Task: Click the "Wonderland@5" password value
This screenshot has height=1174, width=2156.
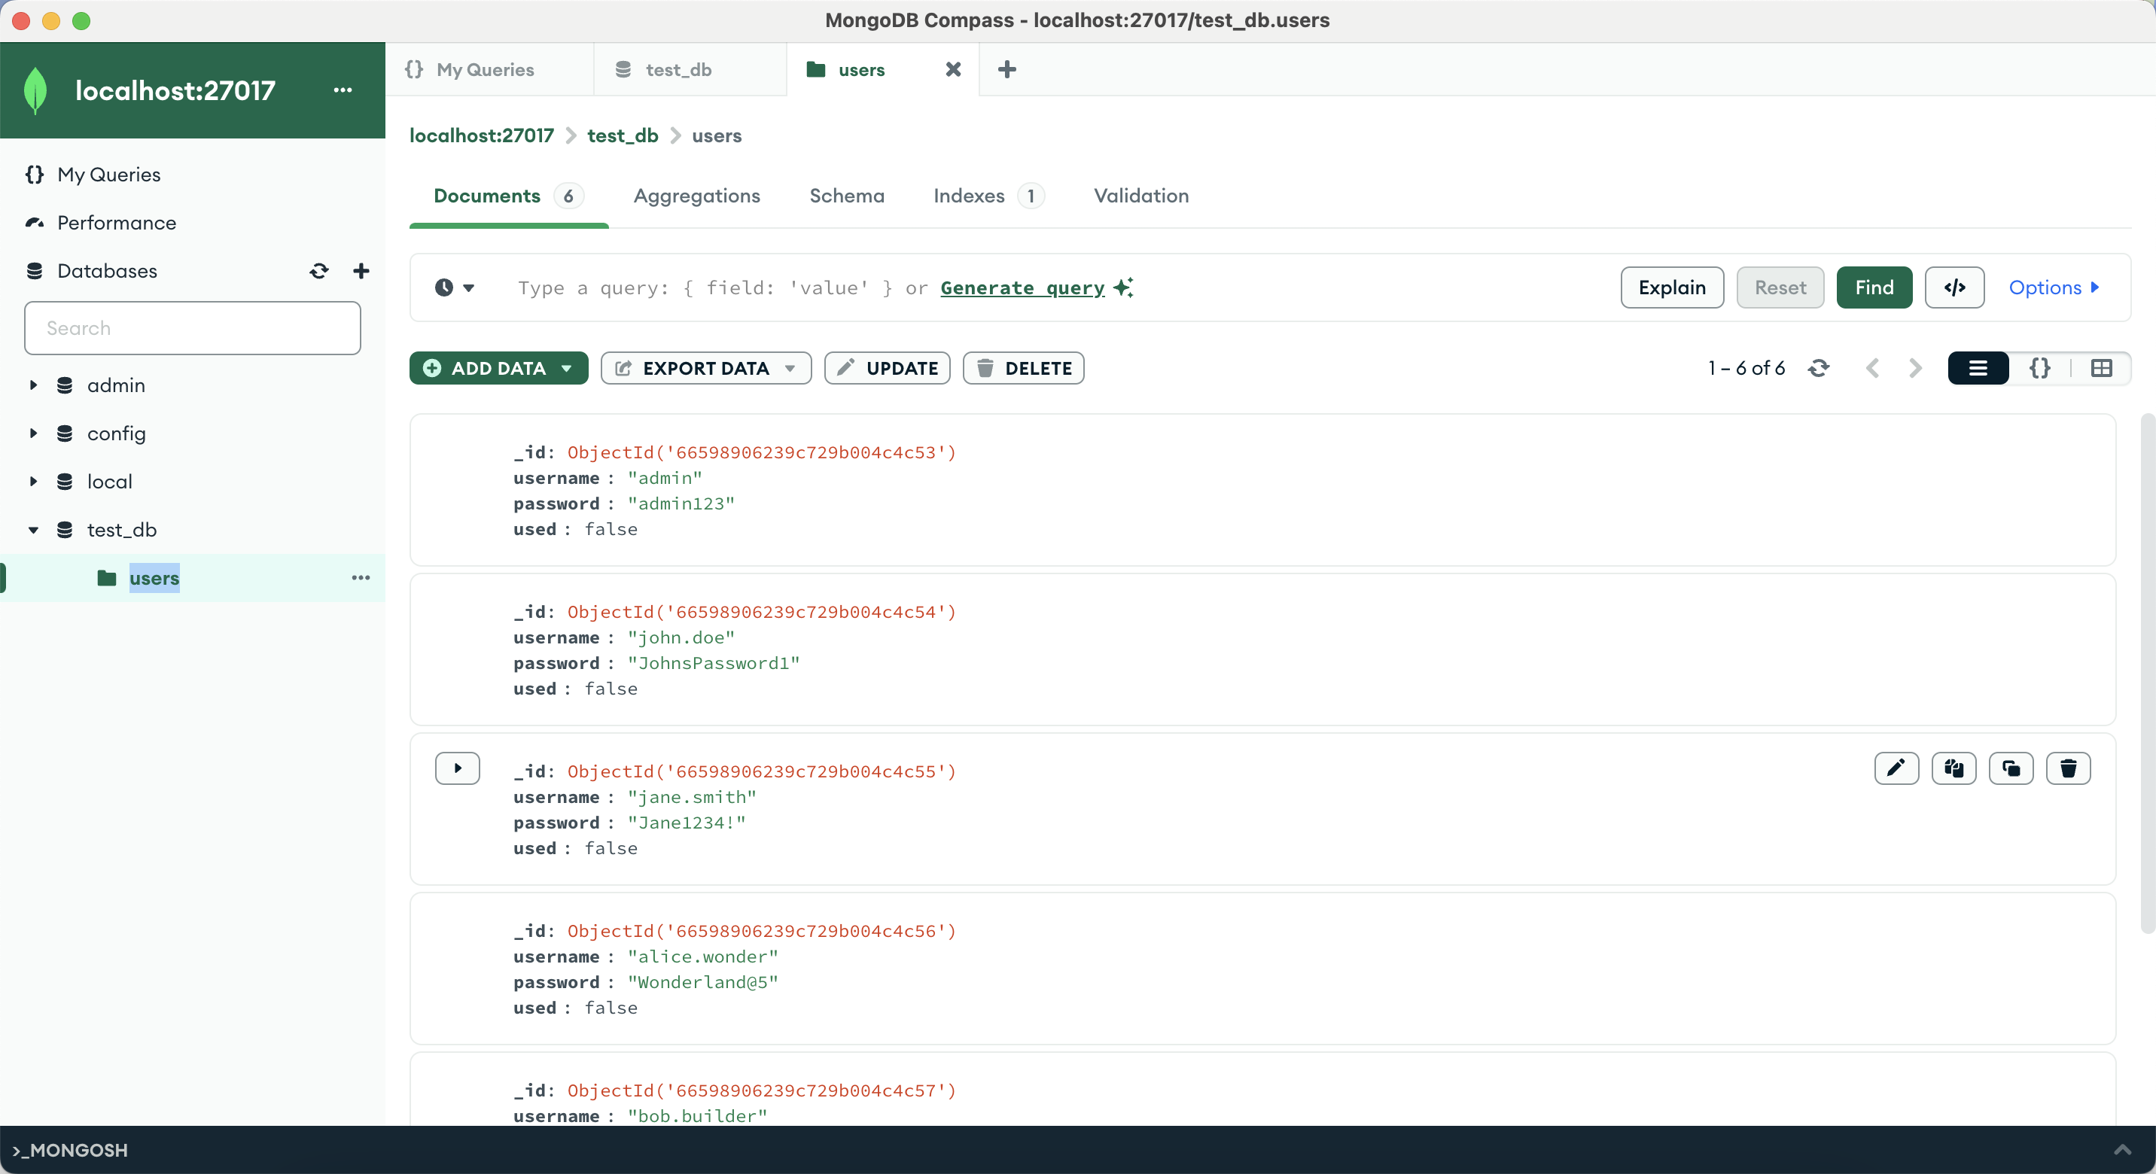Action: 702,982
